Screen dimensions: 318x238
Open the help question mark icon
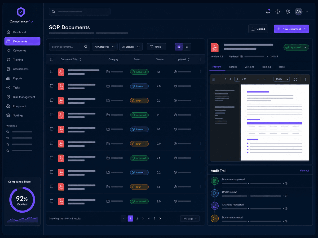(x=277, y=12)
